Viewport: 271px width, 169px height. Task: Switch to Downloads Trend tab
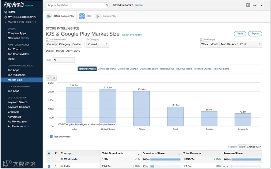(107, 69)
